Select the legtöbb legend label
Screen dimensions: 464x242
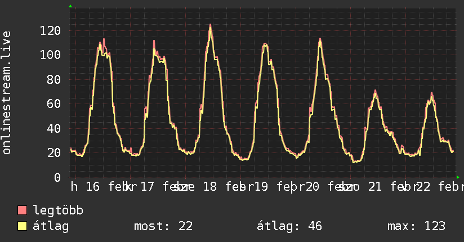pos(58,210)
